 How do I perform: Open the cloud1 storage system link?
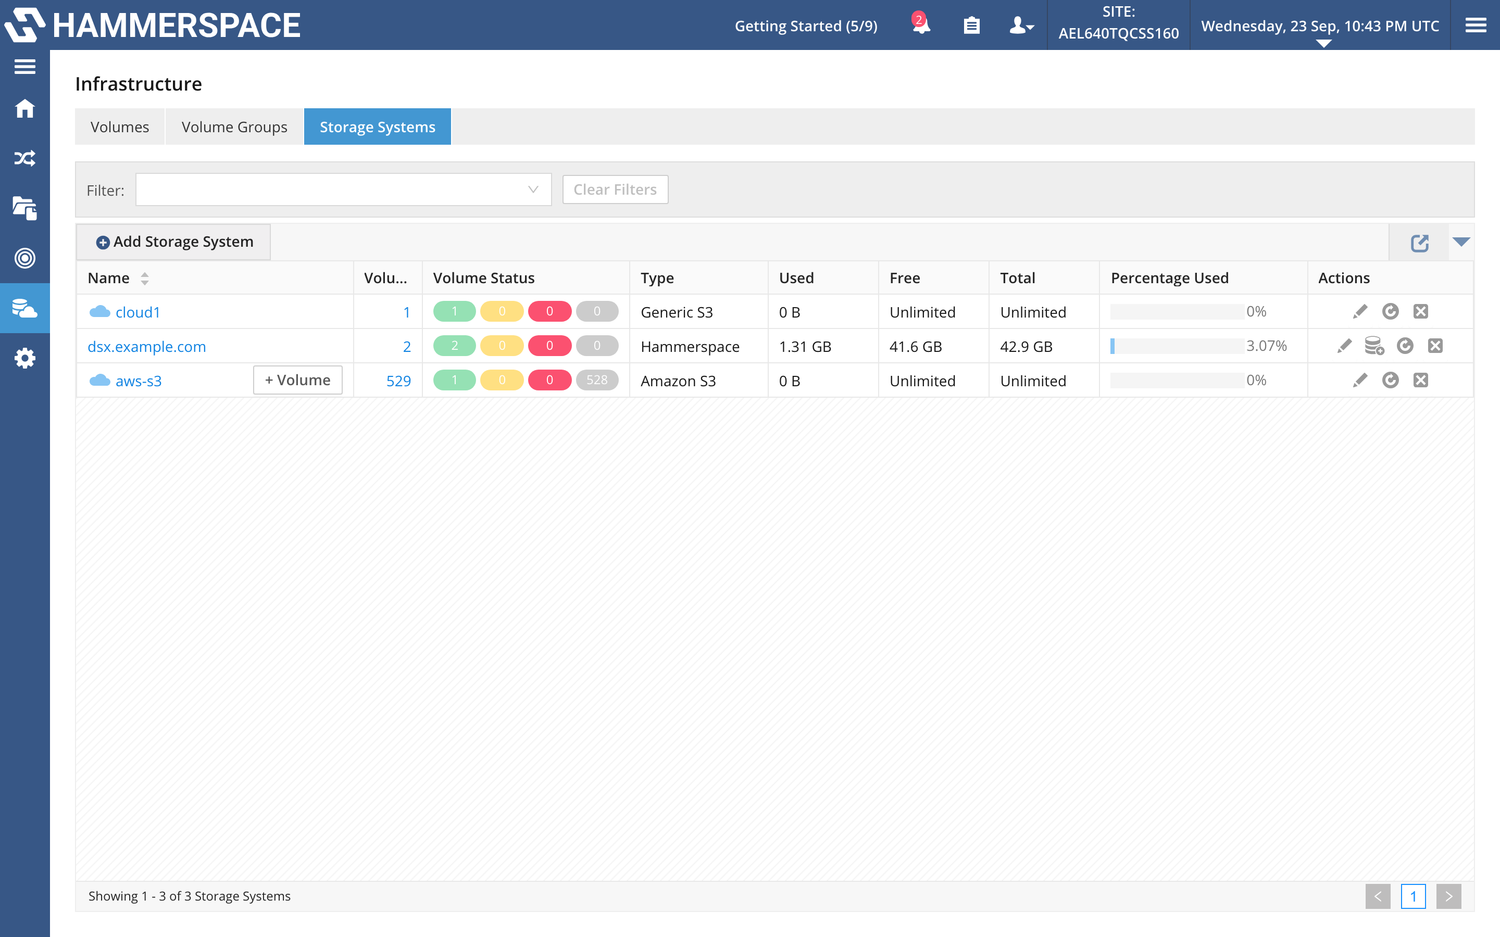pos(137,312)
